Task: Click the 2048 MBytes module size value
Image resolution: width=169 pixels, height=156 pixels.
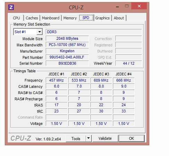Action: click(x=67, y=38)
